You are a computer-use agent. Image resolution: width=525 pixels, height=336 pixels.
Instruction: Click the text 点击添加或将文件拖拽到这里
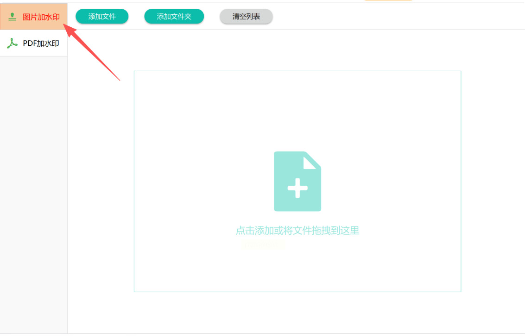[297, 231]
